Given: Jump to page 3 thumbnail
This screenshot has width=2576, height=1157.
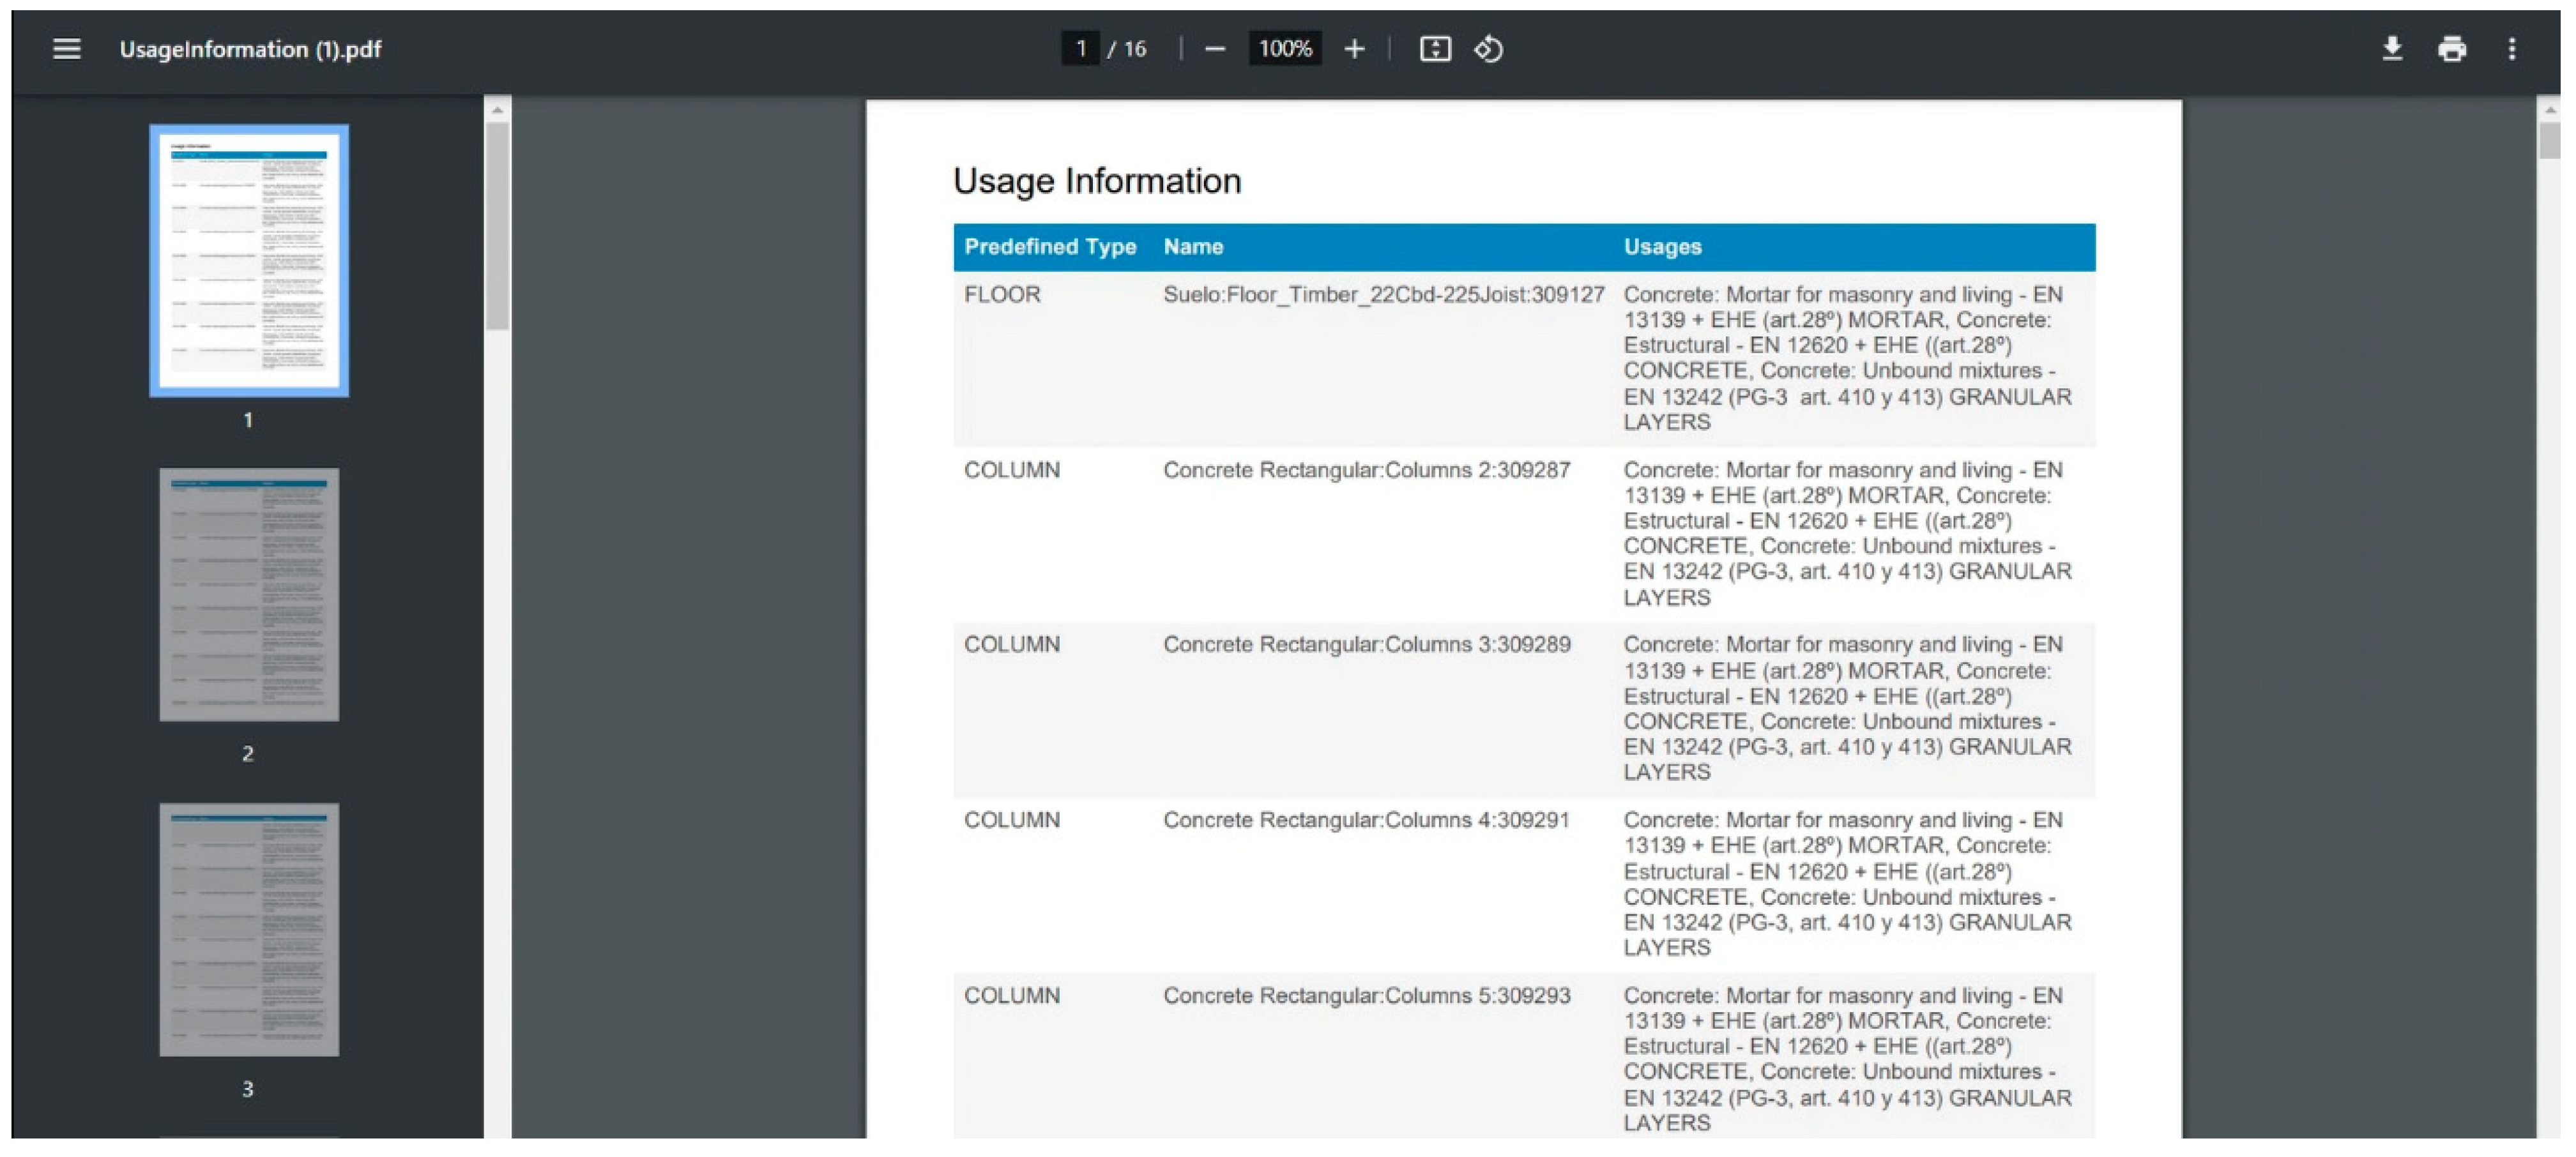Looking at the screenshot, I should [x=249, y=929].
